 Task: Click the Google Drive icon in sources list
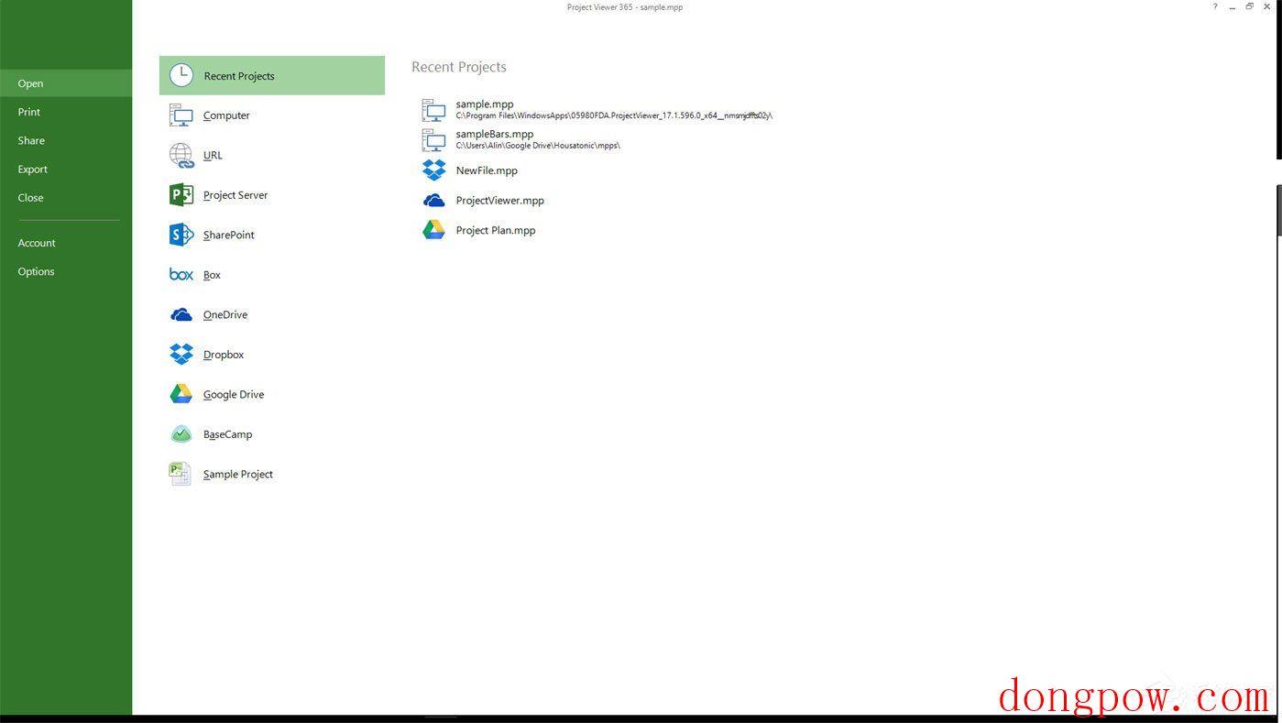[x=181, y=394]
